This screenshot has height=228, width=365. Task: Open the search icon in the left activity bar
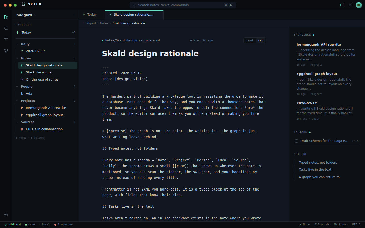[x=6, y=28]
